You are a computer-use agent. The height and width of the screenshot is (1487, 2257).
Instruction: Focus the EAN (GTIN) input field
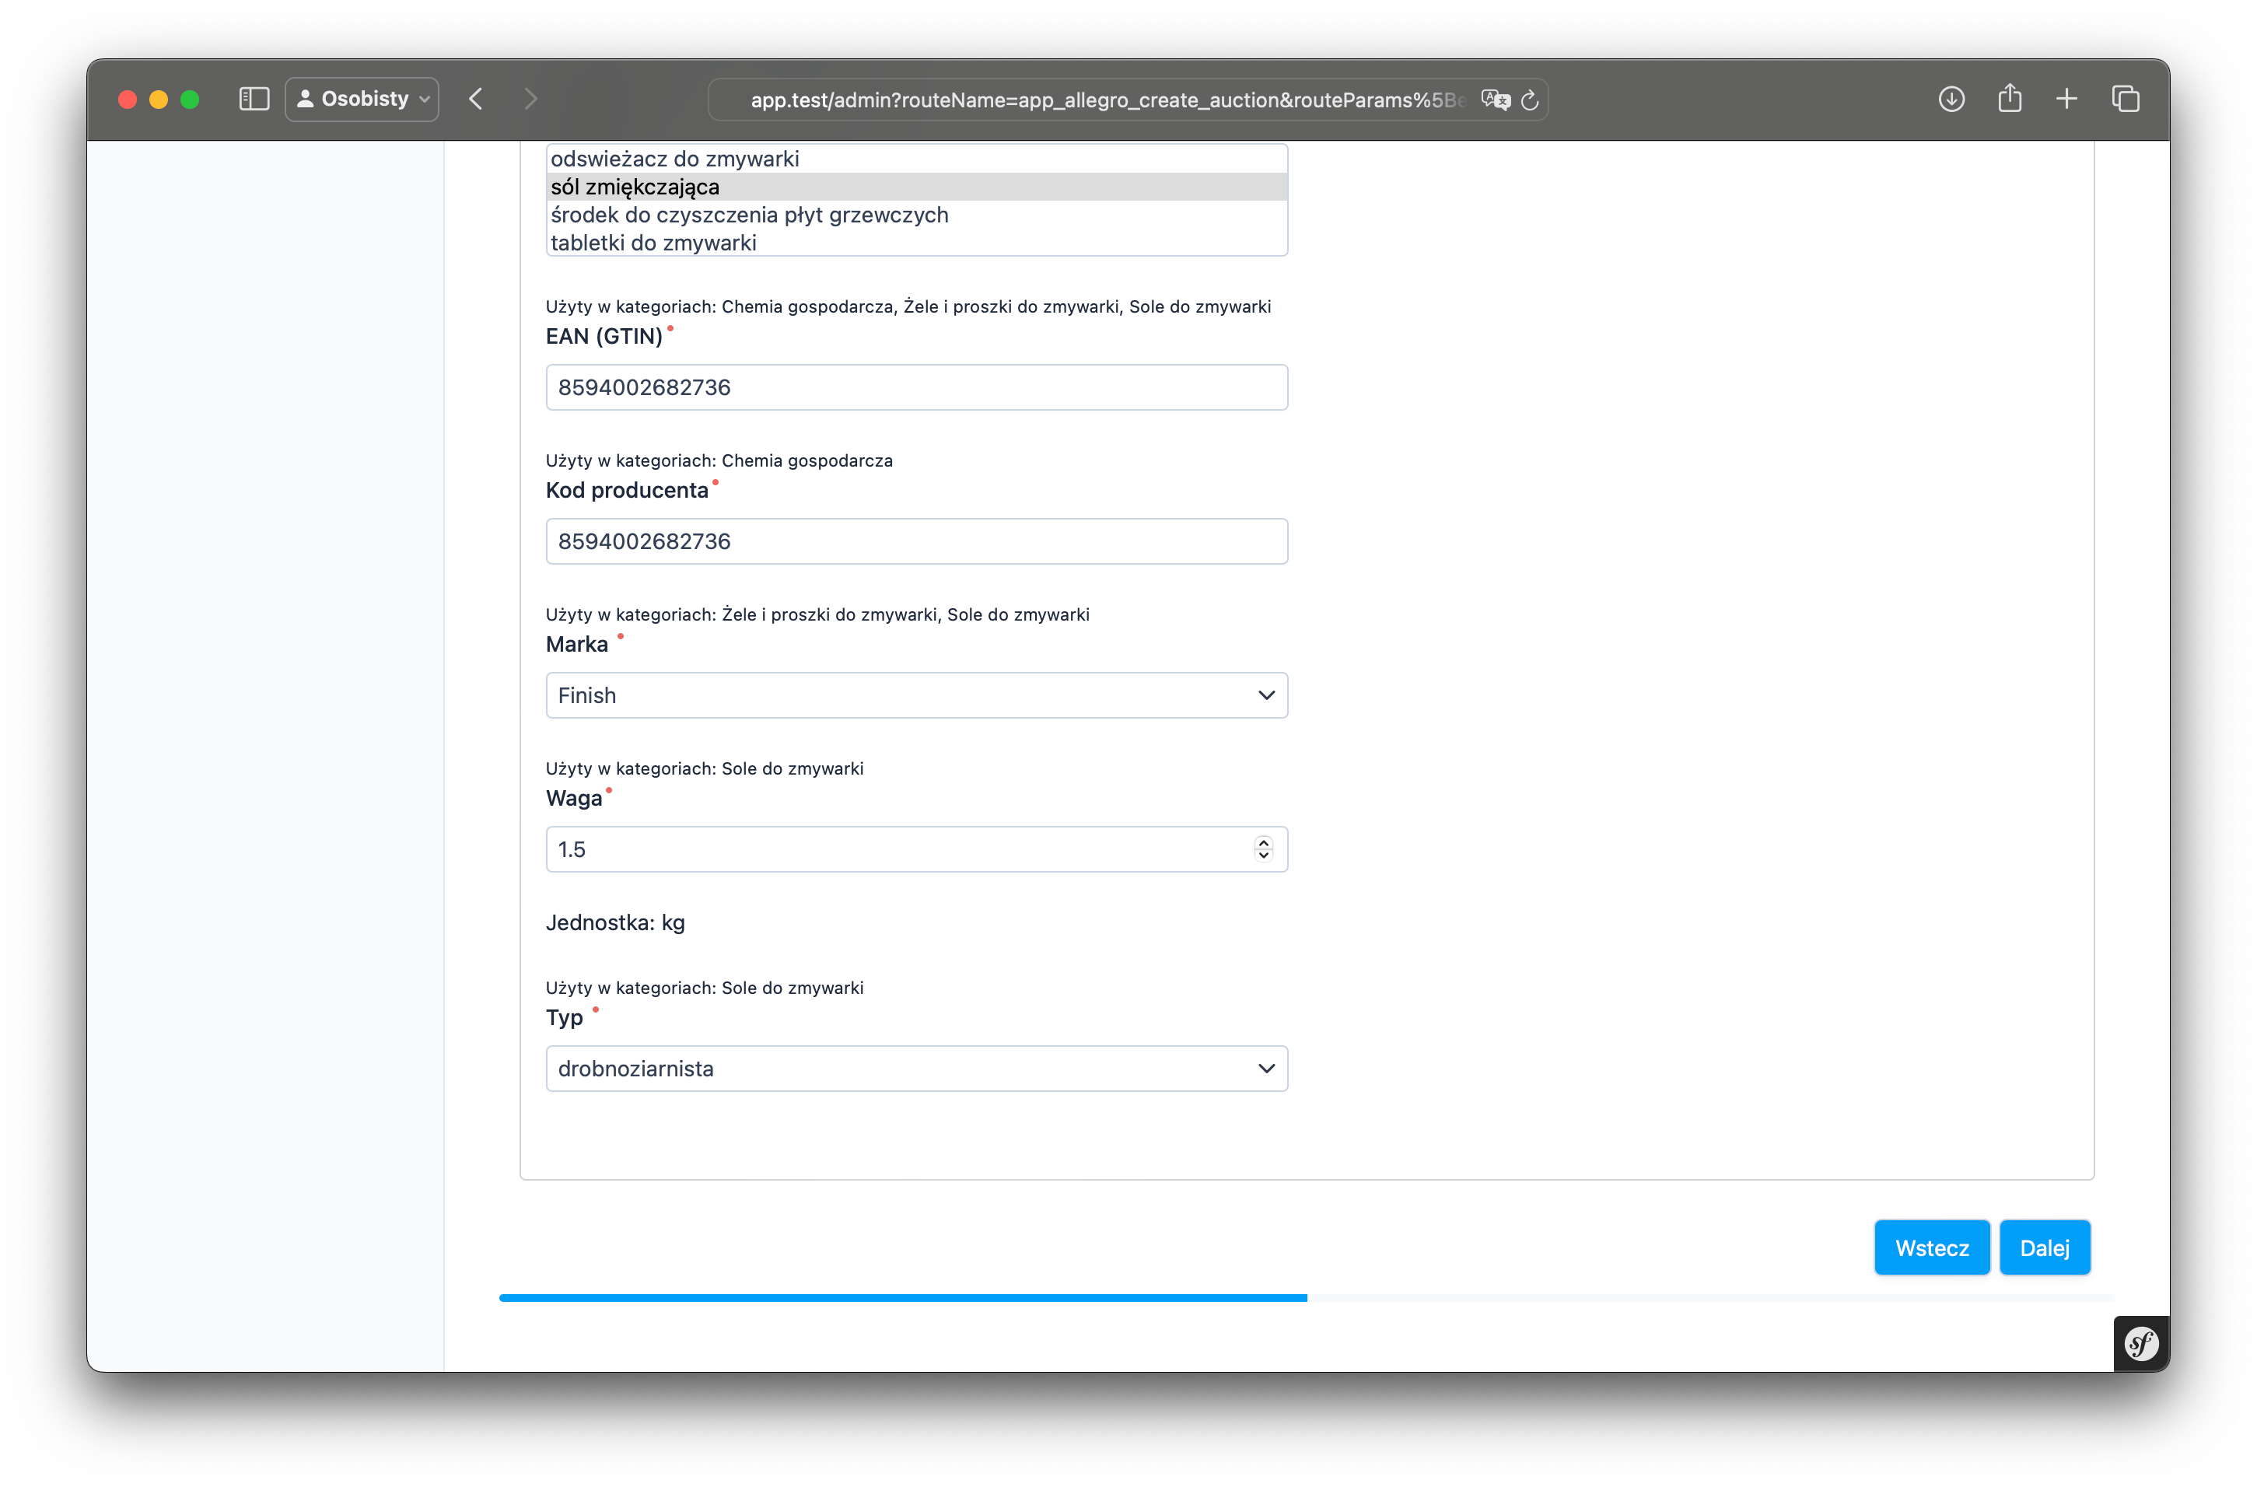(916, 387)
